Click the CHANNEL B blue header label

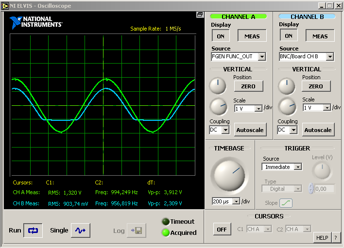coord(307,17)
